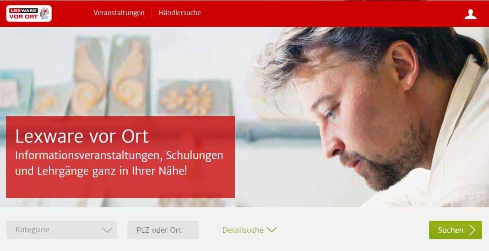
Task: Click the wing-shaped ornament plaques in background
Action: click(108, 75)
